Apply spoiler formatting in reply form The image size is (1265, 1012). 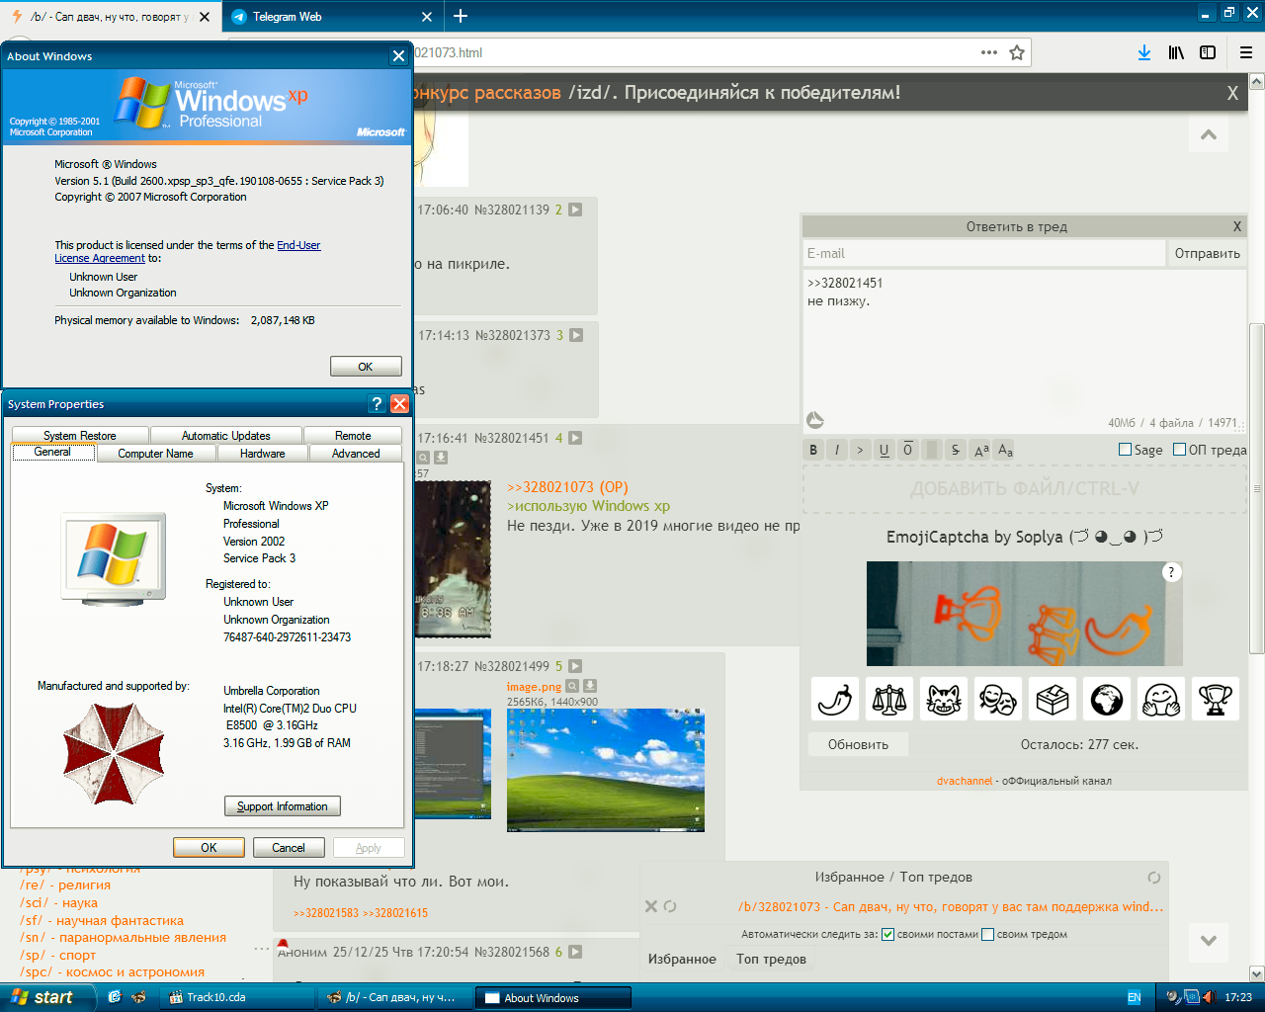click(x=931, y=450)
